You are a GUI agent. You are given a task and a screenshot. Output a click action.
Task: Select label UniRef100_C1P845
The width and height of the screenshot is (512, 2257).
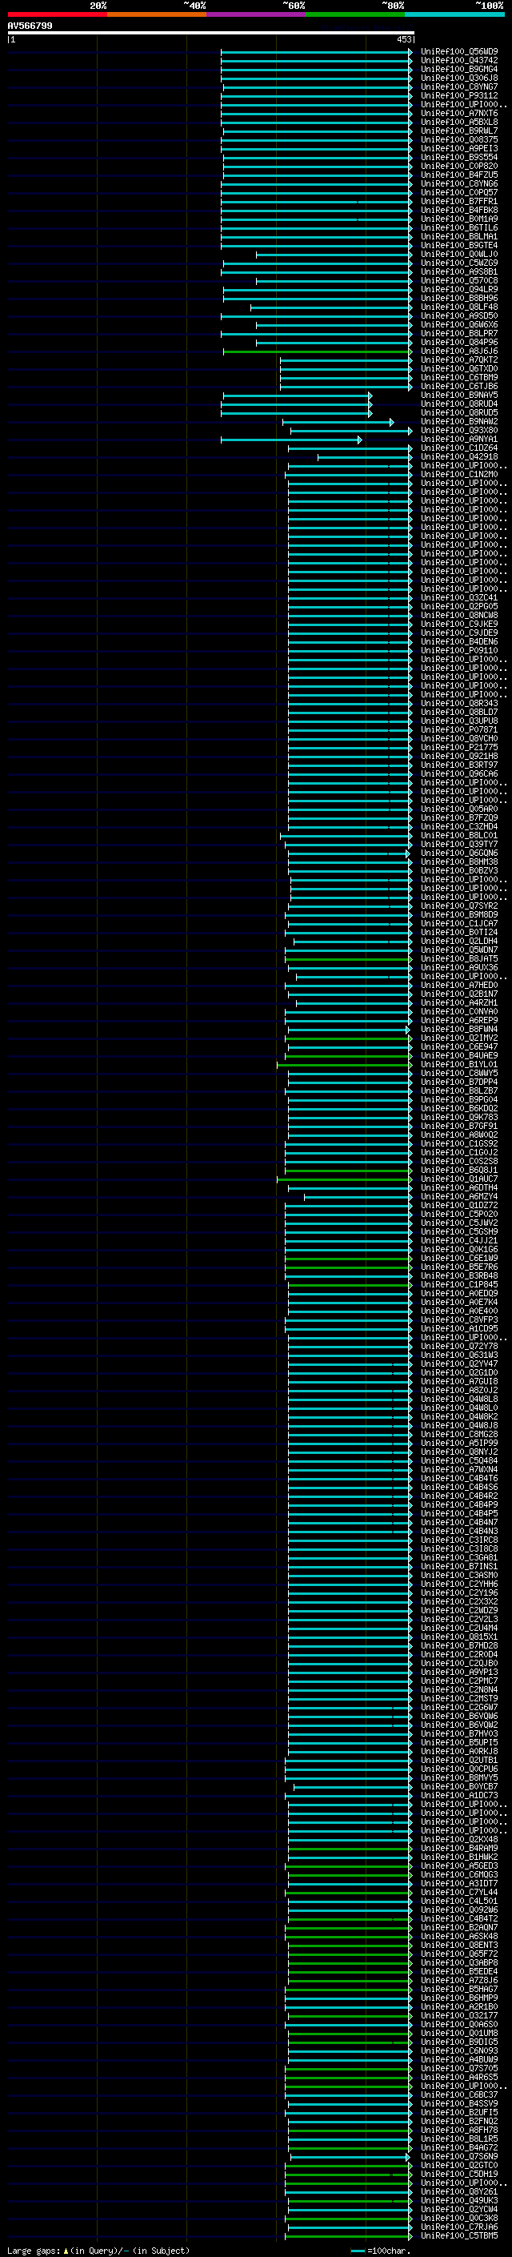click(458, 1284)
